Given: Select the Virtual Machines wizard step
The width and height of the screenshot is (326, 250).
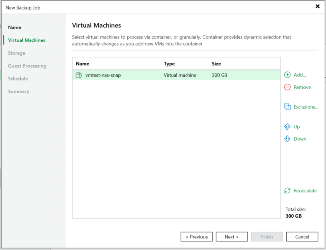Looking at the screenshot, I should (x=27, y=40).
